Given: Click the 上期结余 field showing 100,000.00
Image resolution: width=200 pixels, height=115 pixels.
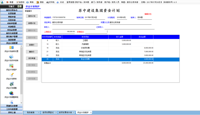Looking at the screenshot, I should (64, 32).
